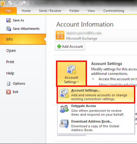
Task: Choose the Save Attachments text entry
Action: point(26,29)
